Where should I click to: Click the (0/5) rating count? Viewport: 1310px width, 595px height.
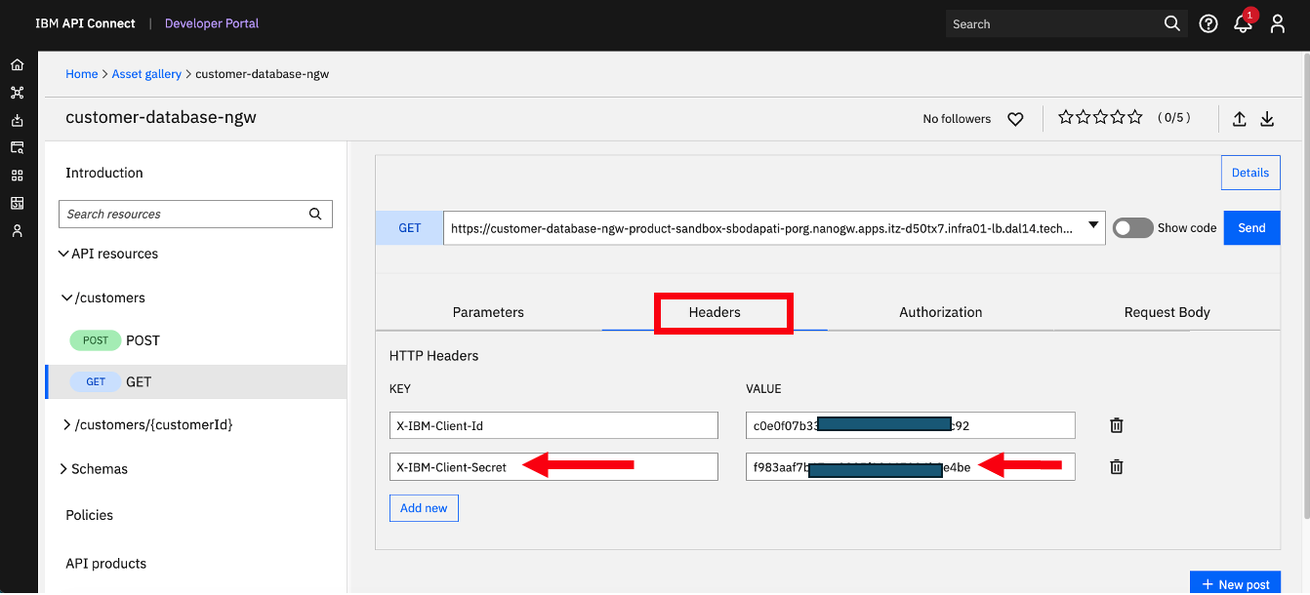(1173, 117)
